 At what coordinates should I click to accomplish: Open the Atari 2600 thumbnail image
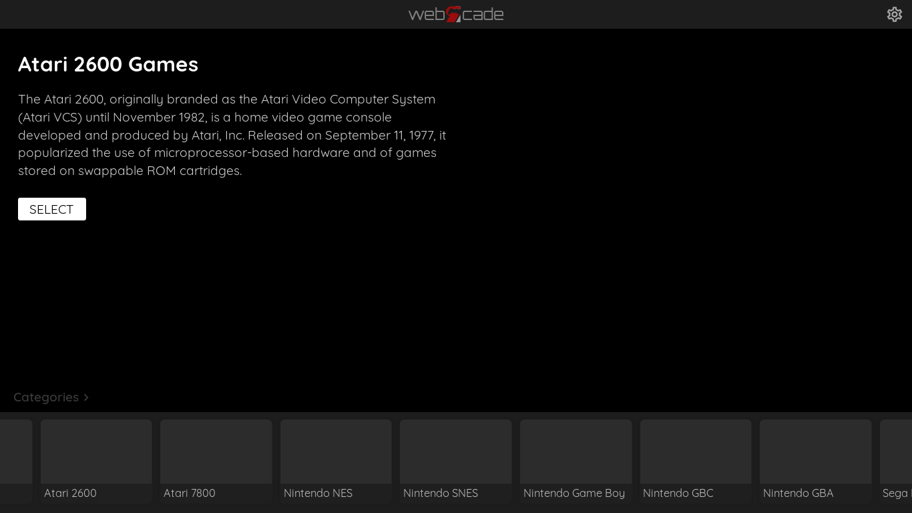96,452
